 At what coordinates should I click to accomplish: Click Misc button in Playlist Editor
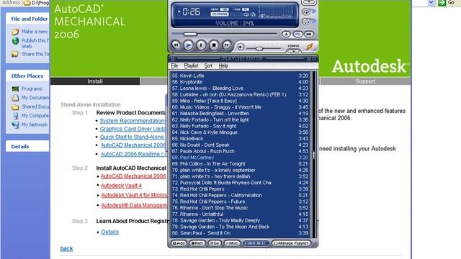[x=232, y=243]
